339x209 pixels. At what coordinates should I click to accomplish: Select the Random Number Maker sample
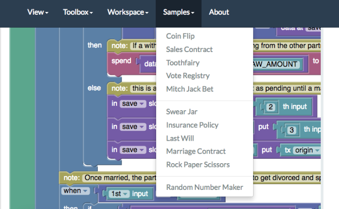[x=204, y=188]
